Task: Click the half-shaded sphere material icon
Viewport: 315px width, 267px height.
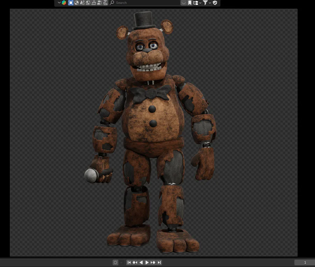Action: [x=77, y=2]
